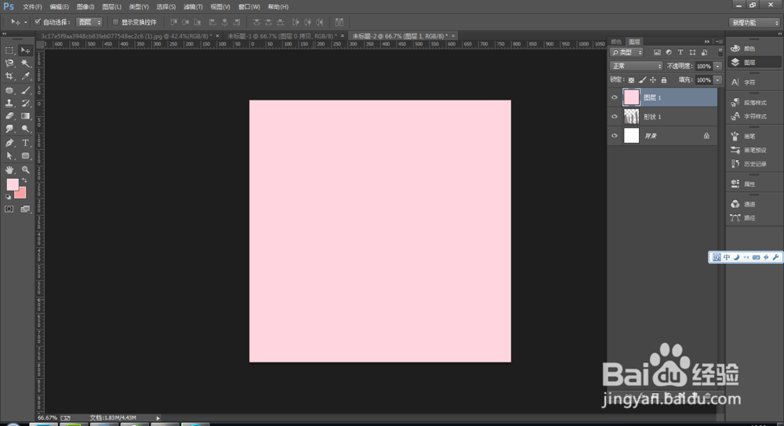Select the Hand tool

pos(9,170)
